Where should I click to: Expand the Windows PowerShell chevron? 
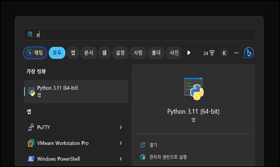click(121, 159)
